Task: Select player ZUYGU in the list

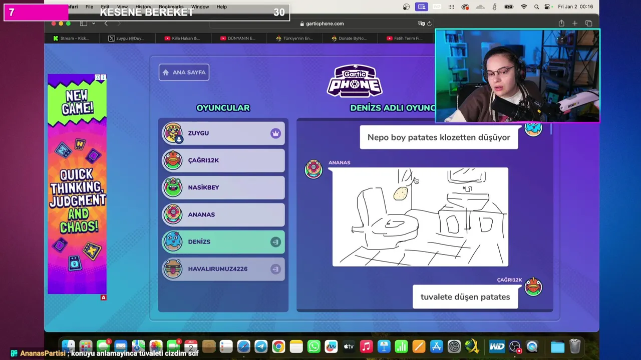Action: tap(223, 133)
